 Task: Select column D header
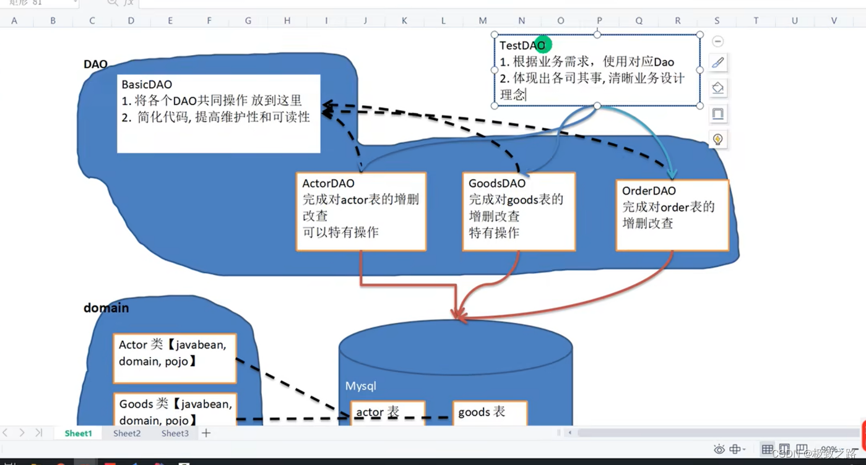(131, 21)
